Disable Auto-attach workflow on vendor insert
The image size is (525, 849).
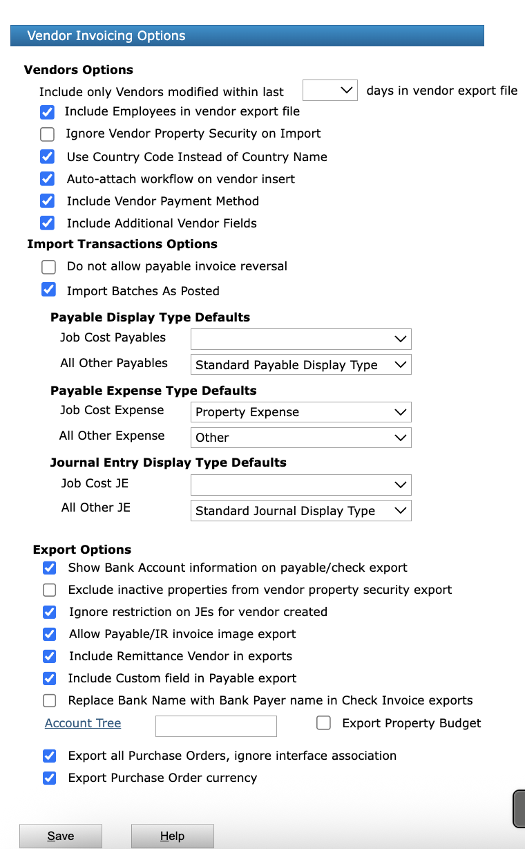click(47, 179)
